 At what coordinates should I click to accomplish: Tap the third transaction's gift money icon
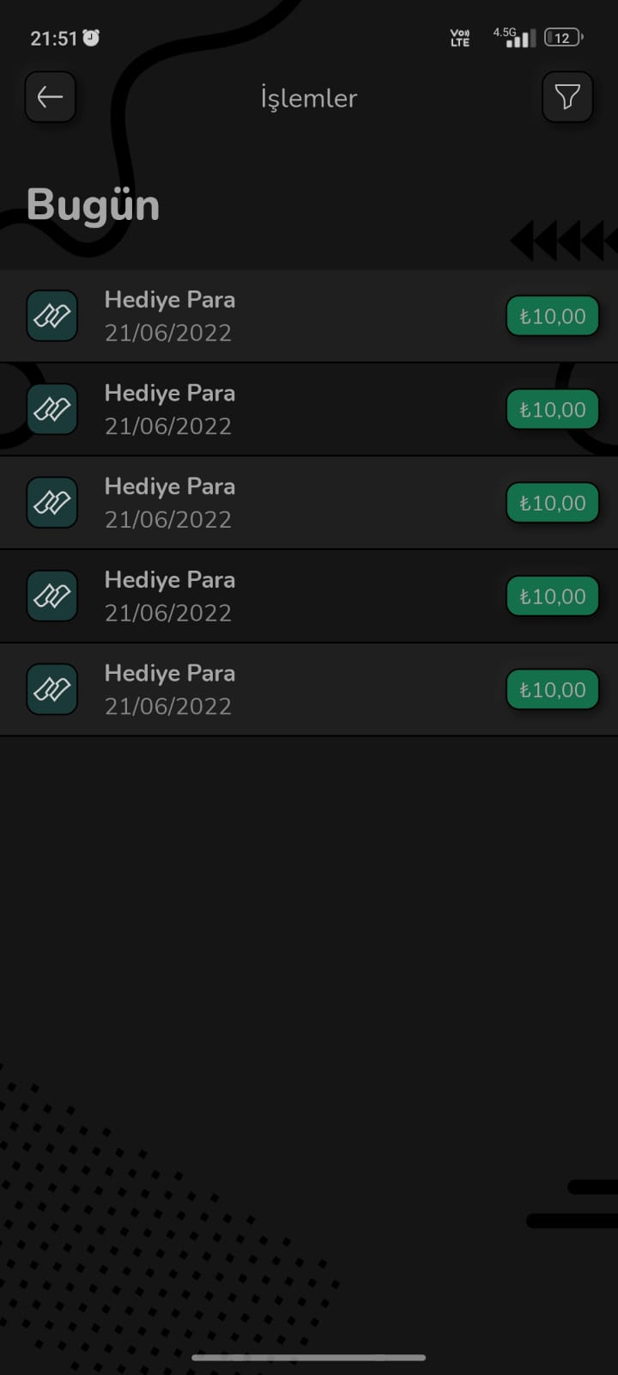coord(52,502)
